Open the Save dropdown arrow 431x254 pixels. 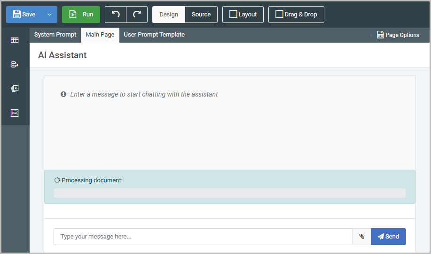[49, 15]
